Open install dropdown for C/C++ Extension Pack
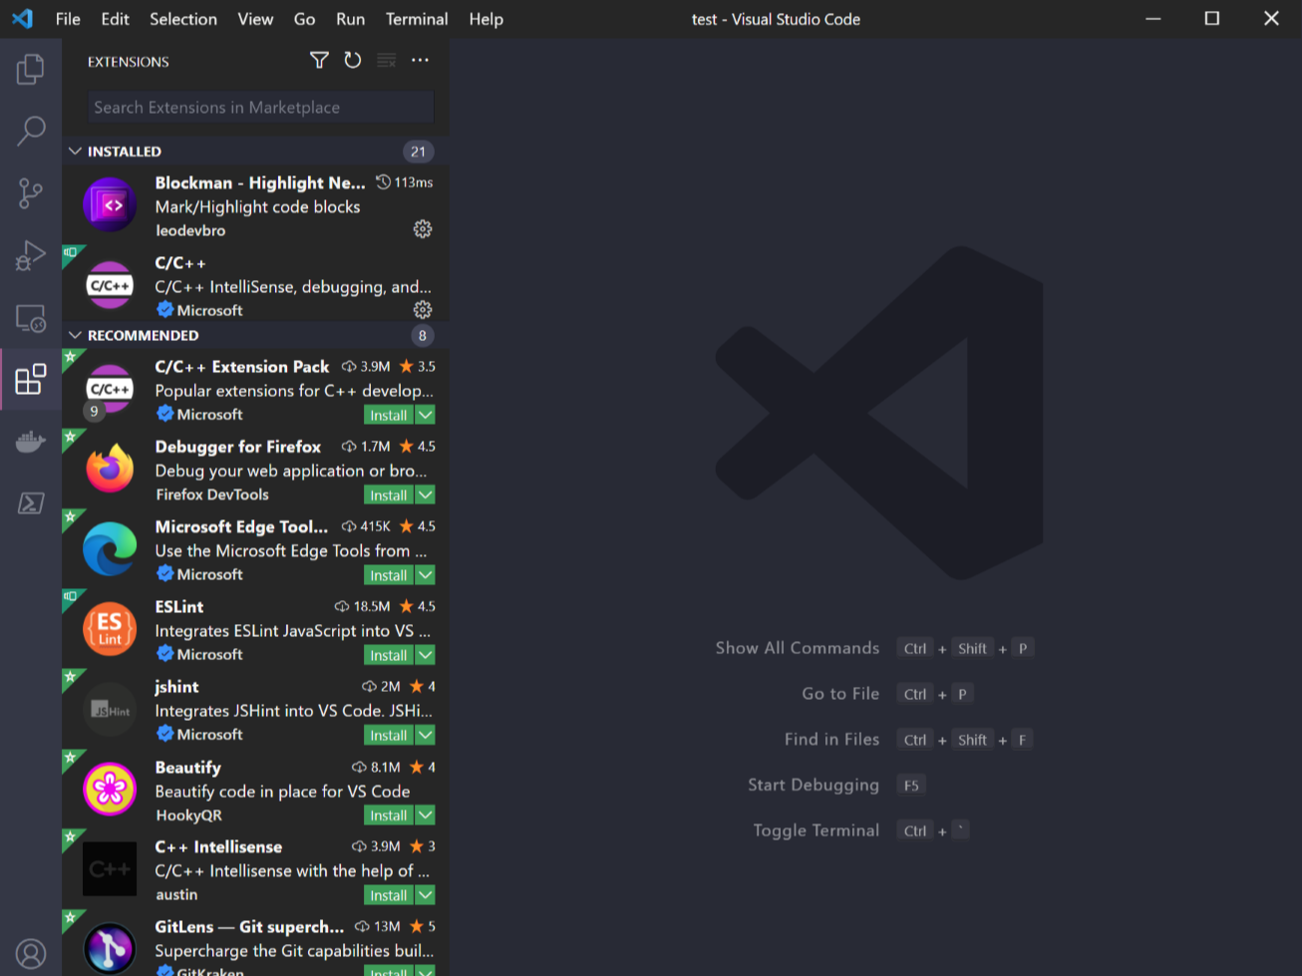1302x976 pixels. [426, 415]
